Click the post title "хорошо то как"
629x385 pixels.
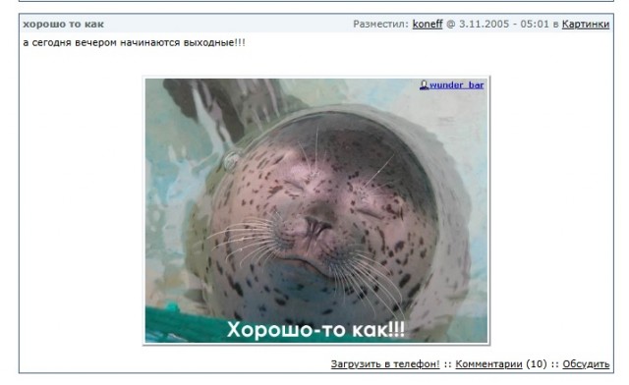pyautogui.click(x=63, y=24)
